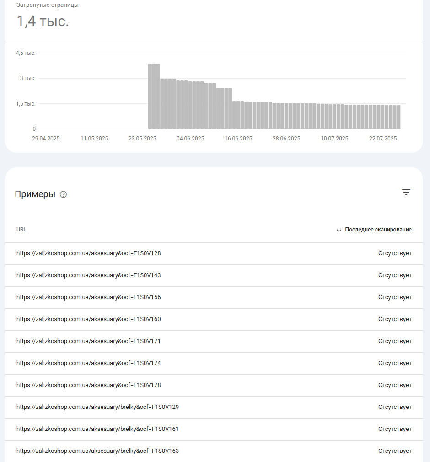Open the aksesuary URL ending F1S0V178
Viewport: 430px width, 462px height.
(89, 385)
